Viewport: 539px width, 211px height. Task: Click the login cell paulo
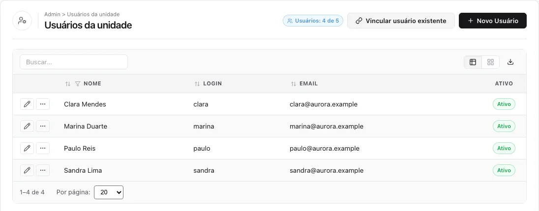click(202, 148)
